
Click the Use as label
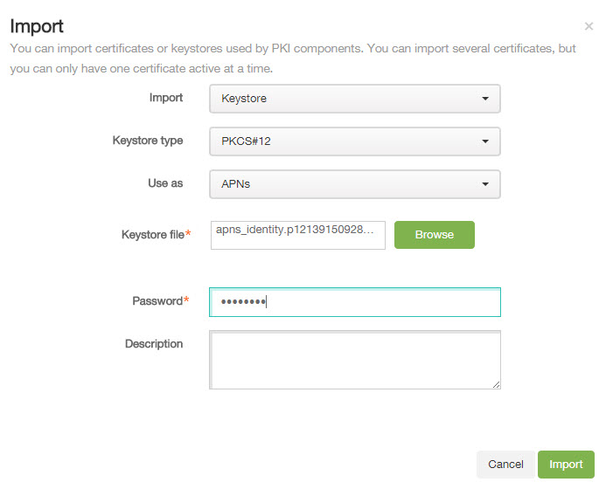(165, 183)
